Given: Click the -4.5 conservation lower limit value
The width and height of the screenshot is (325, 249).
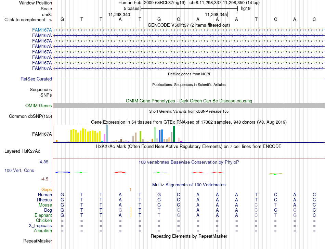Looking at the screenshot, I should click(44, 179).
